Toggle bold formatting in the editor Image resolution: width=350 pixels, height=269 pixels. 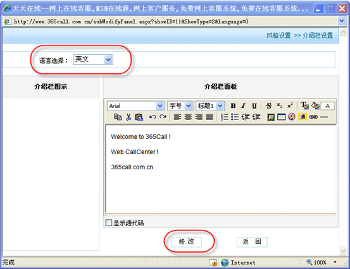233,106
